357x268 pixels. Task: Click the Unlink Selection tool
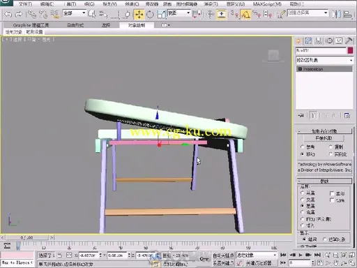43,15
